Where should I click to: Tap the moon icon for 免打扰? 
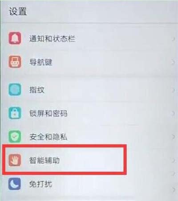tap(15, 184)
